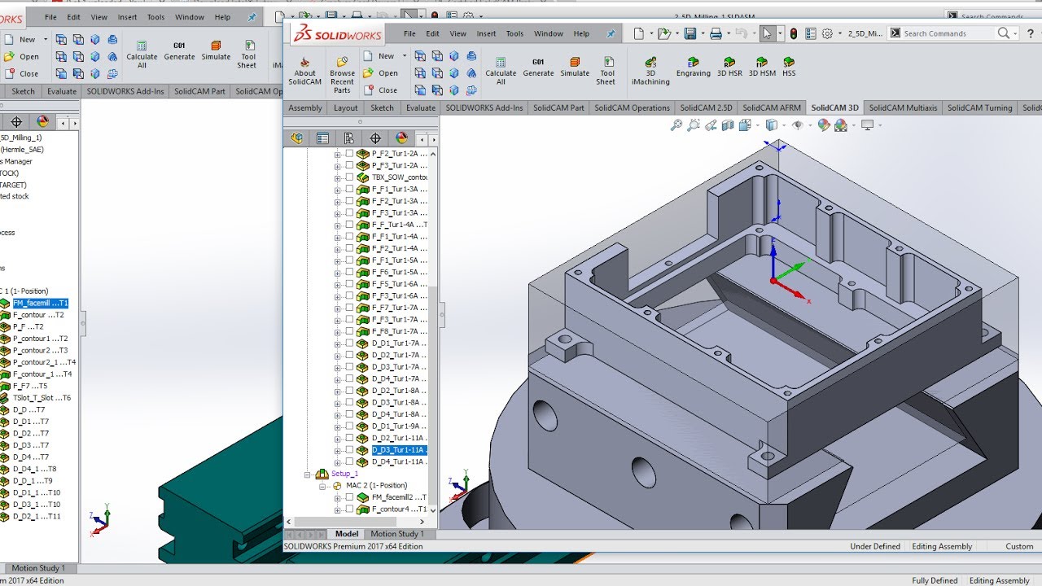Tick the checkbox for F_F6_Tur1-5A operation

(350, 272)
